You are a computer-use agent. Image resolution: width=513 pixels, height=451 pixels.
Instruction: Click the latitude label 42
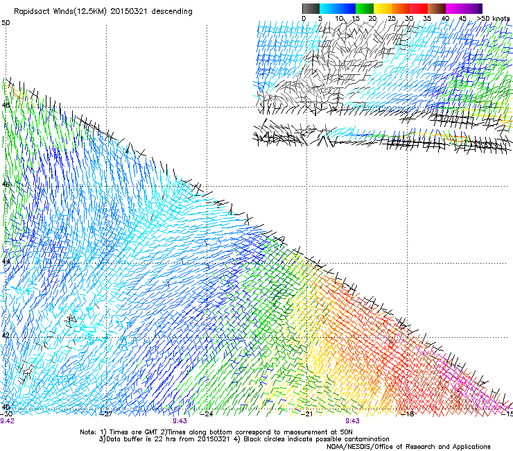(6, 335)
